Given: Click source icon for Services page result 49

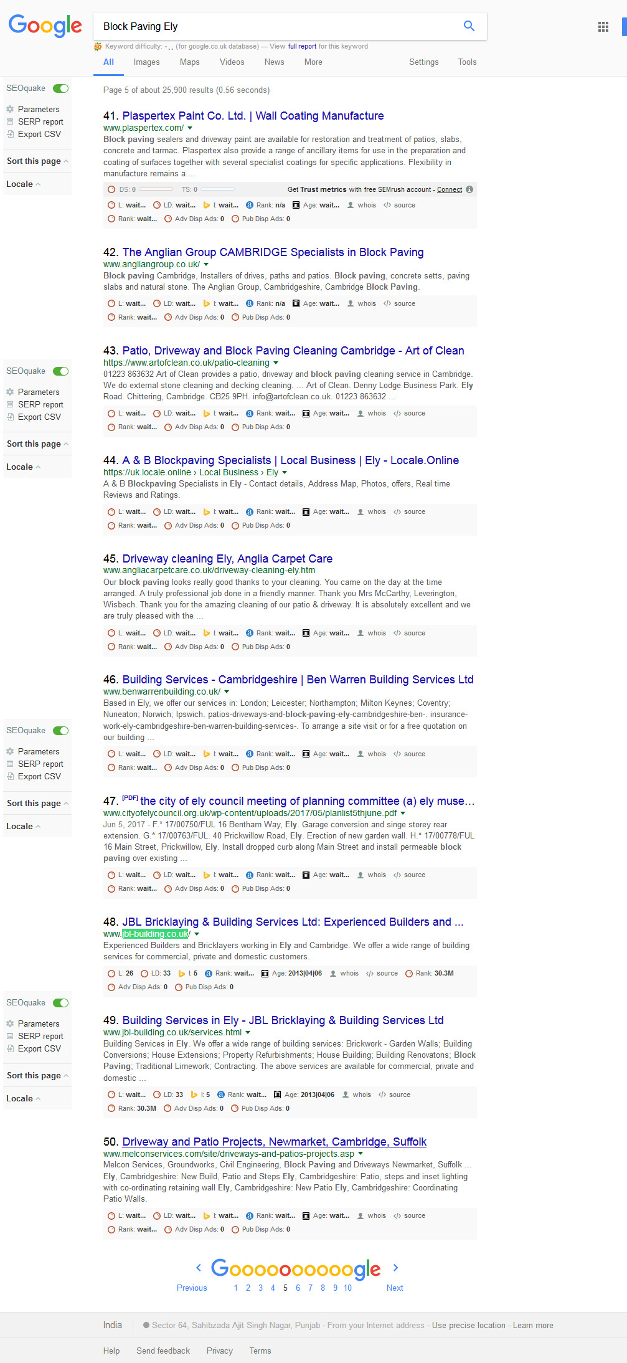Looking at the screenshot, I should pyautogui.click(x=382, y=1095).
